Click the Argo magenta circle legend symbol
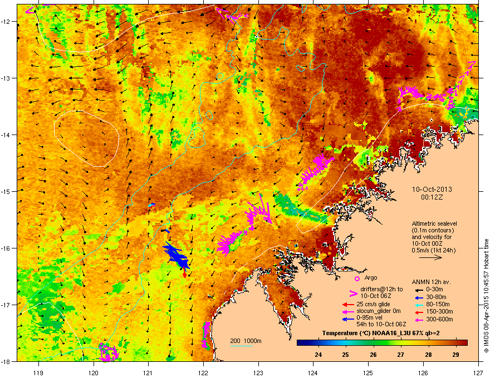The image size is (490, 378). pyautogui.click(x=357, y=278)
